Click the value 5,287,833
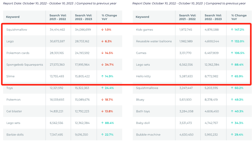The height and width of the screenshot is (144, 252). point(186,76)
